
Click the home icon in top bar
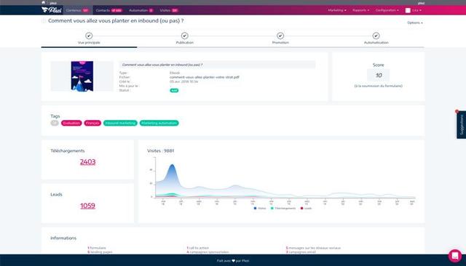coord(44,2)
